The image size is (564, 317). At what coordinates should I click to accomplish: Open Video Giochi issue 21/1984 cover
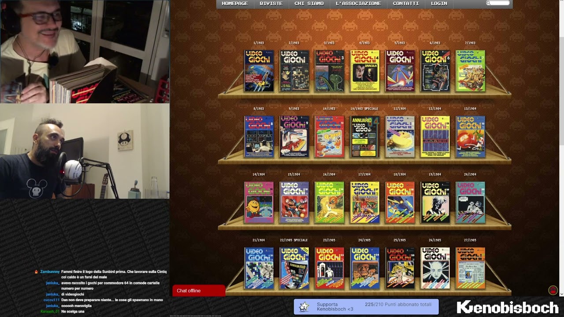click(x=259, y=268)
